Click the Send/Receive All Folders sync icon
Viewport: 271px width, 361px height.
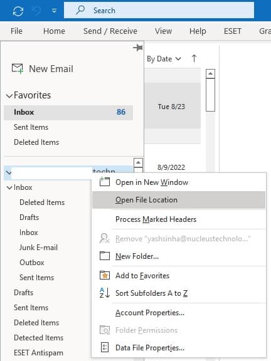[x=18, y=11]
